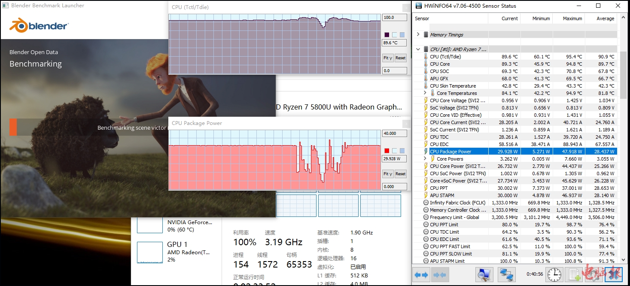Click the collapse columns arrows icon in HWiNFO
Image resolution: width=630 pixels, height=286 pixels.
[x=439, y=274]
